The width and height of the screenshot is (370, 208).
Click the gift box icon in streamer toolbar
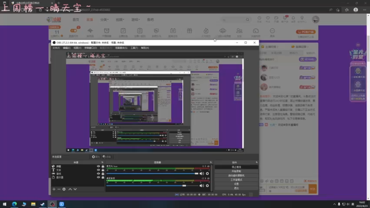[190, 31]
